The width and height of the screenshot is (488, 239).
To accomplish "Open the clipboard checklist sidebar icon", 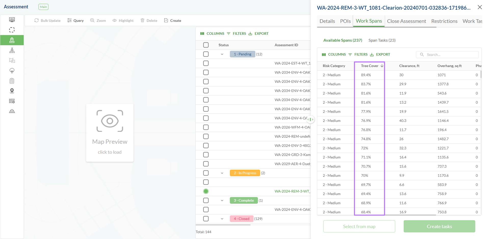I will [12, 81].
